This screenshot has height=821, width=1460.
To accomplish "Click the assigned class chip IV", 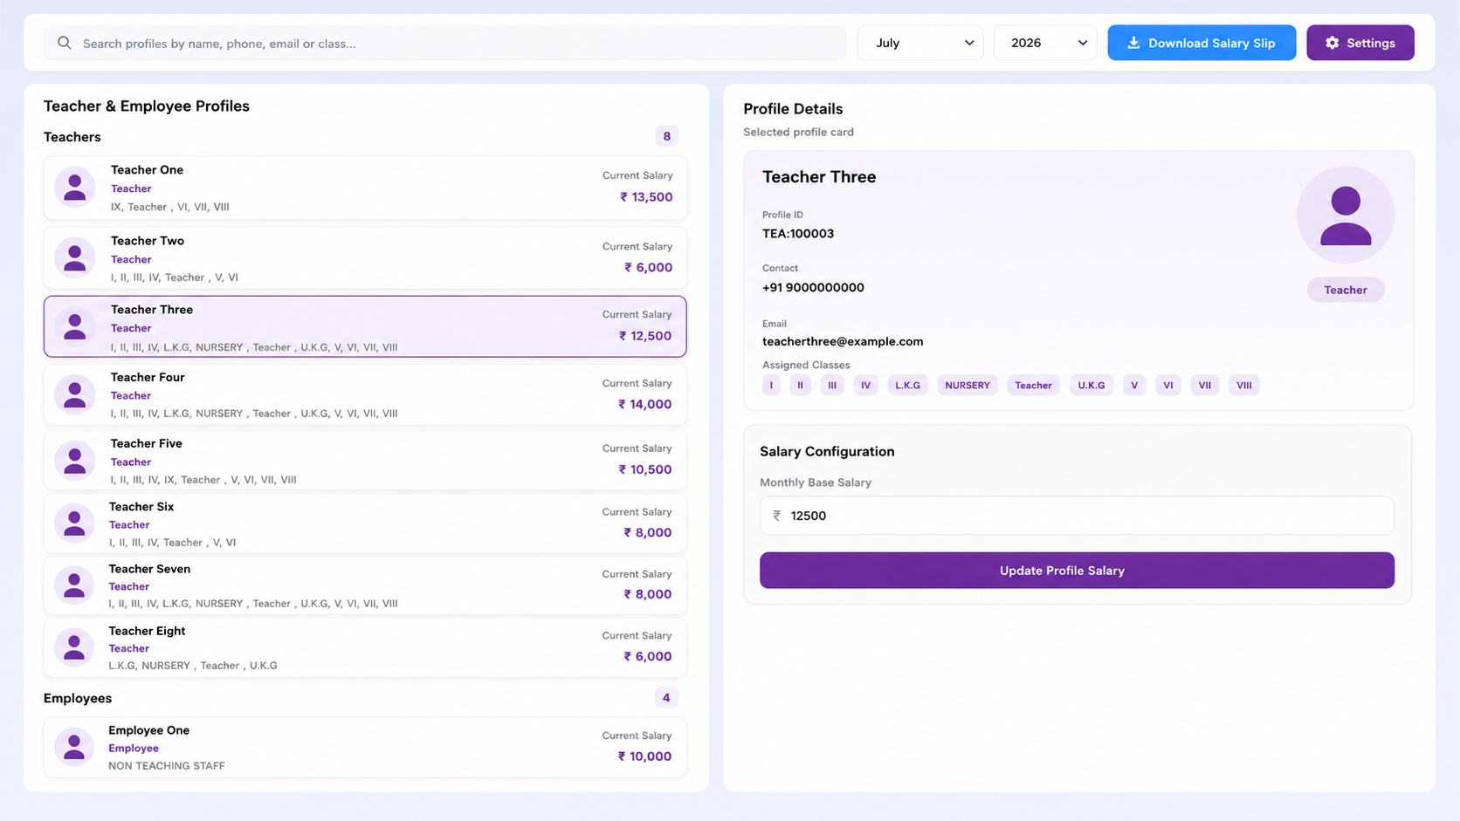I will [865, 385].
